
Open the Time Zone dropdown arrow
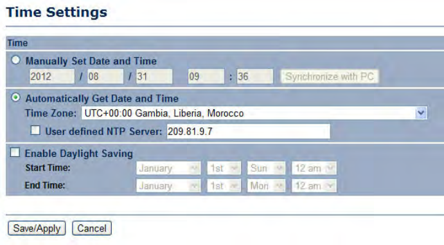421,113
